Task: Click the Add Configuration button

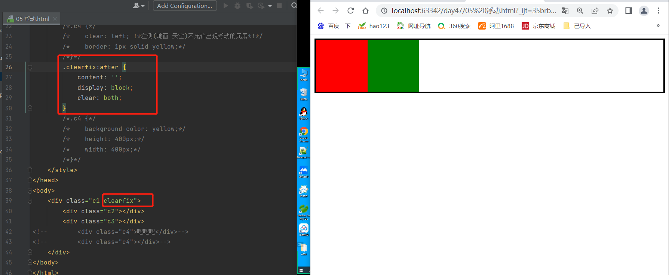Action: 185,6
